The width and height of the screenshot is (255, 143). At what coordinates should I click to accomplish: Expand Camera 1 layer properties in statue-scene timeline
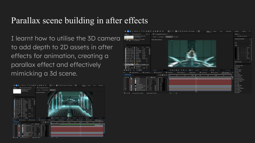(x=130, y=79)
